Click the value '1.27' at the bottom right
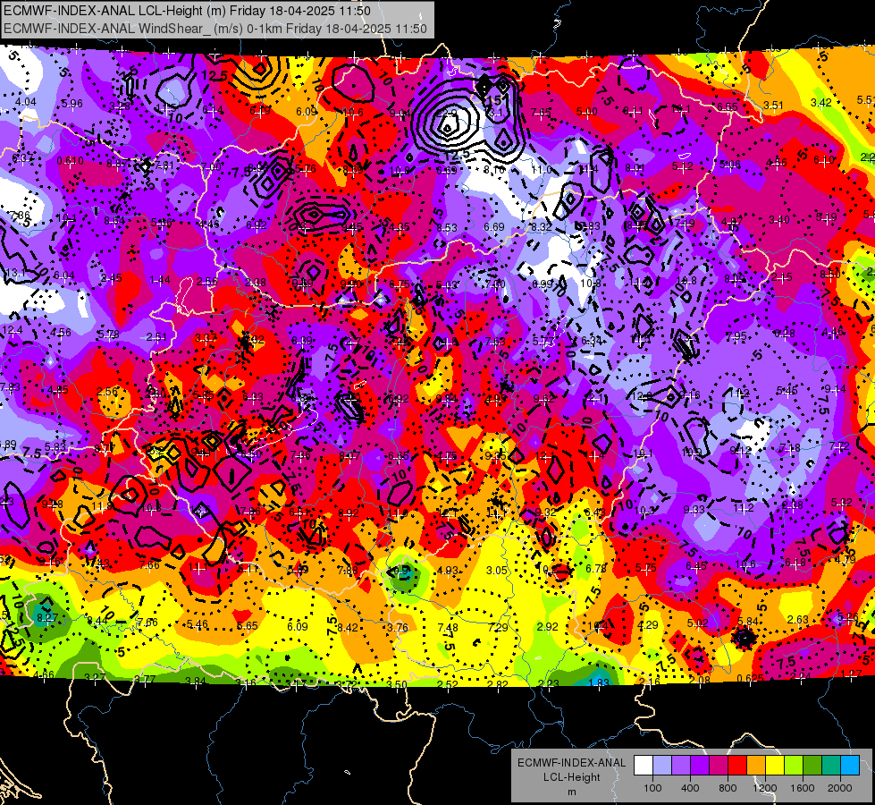The image size is (875, 805). point(852,674)
